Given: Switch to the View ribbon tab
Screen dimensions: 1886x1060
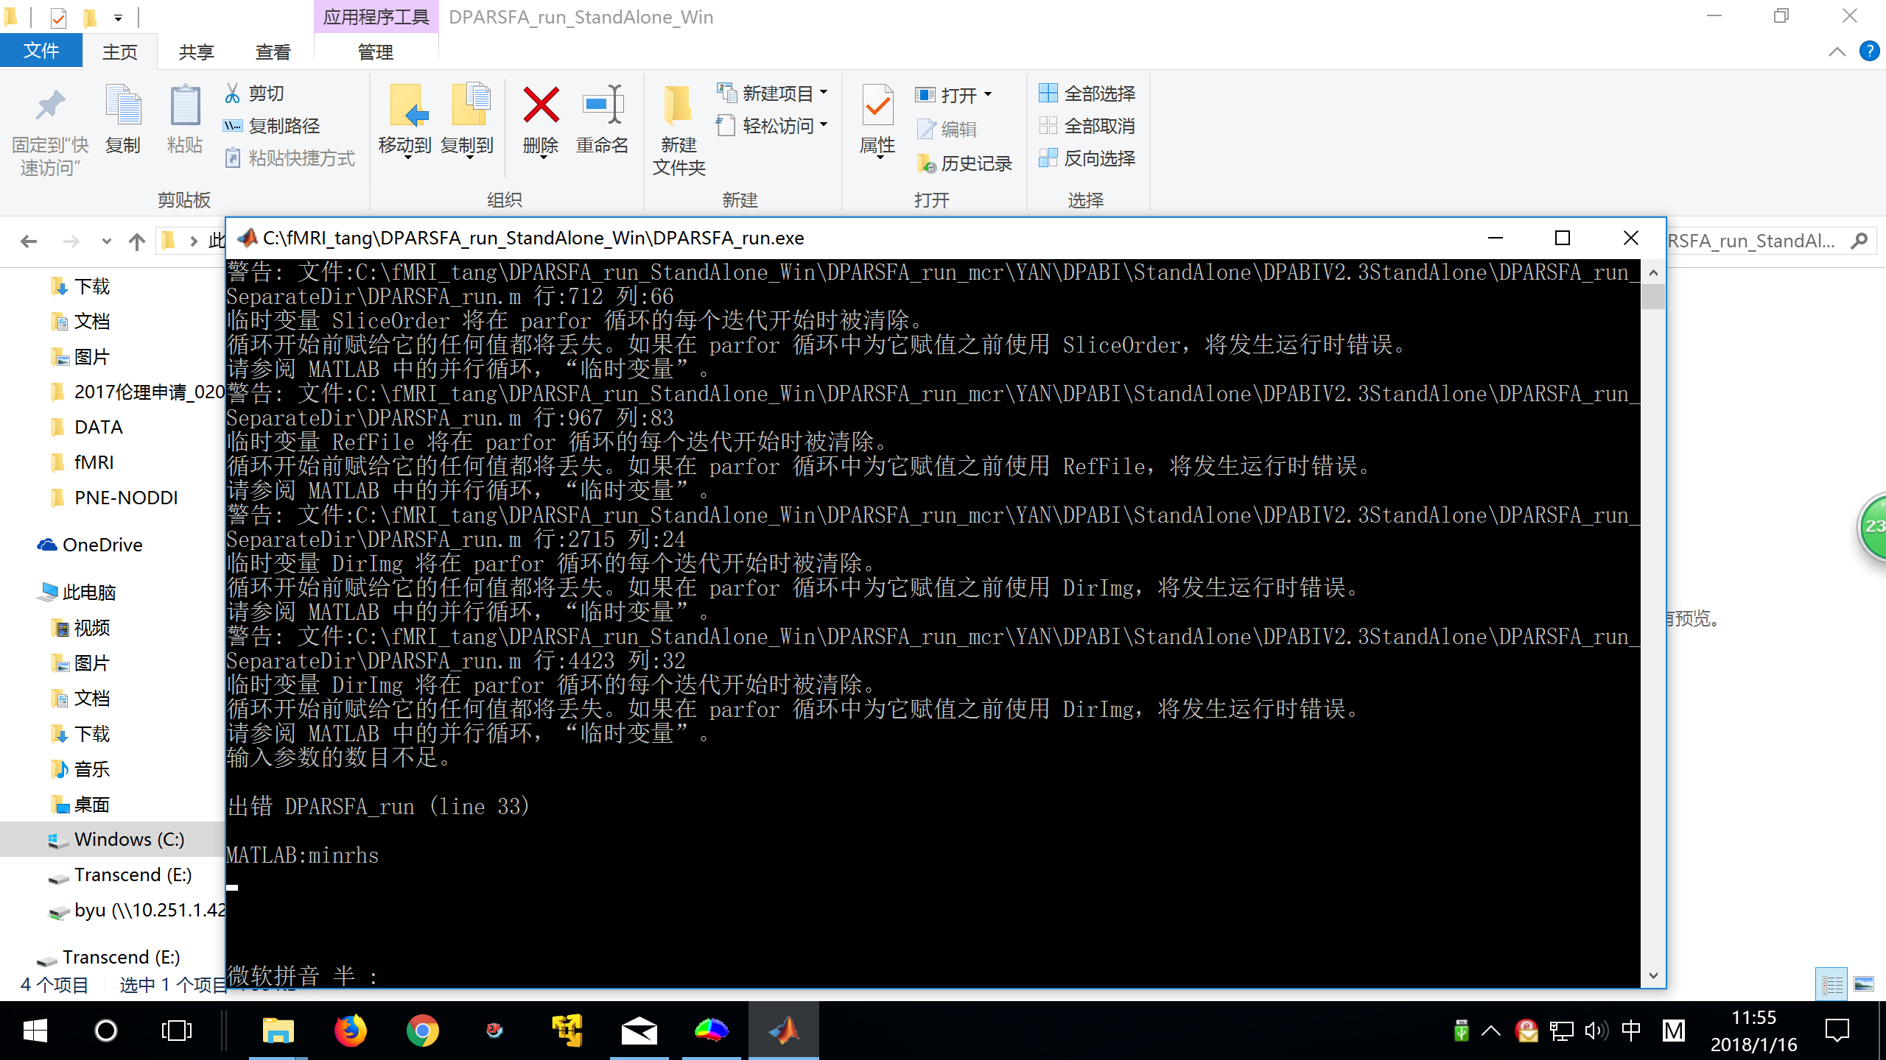Looking at the screenshot, I should point(273,52).
